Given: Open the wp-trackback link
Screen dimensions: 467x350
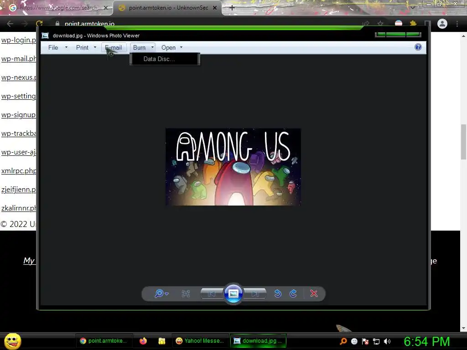Looking at the screenshot, I should pos(18,134).
